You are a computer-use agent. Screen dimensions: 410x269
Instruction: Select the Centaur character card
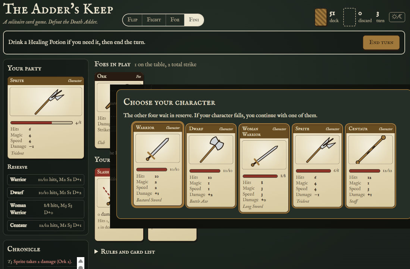pos(370,166)
